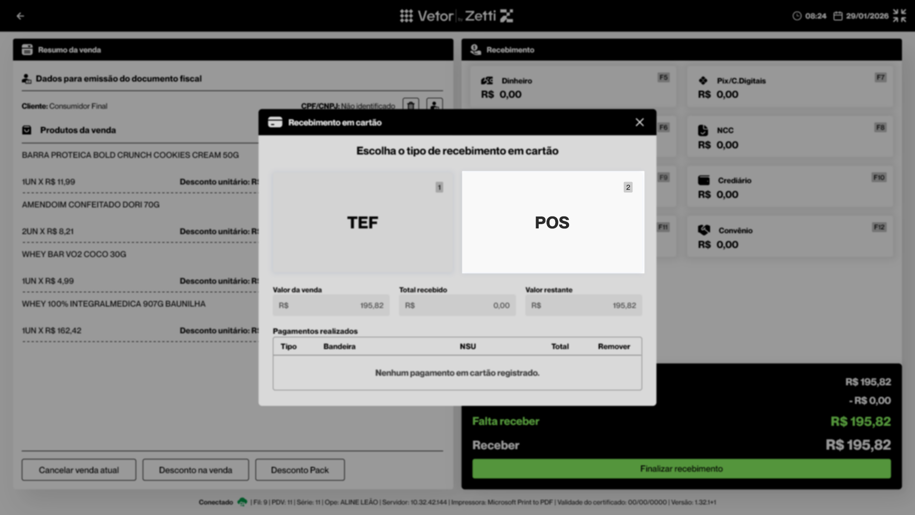
Task: Click the exit fullscreen icon
Action: pyautogui.click(x=899, y=16)
